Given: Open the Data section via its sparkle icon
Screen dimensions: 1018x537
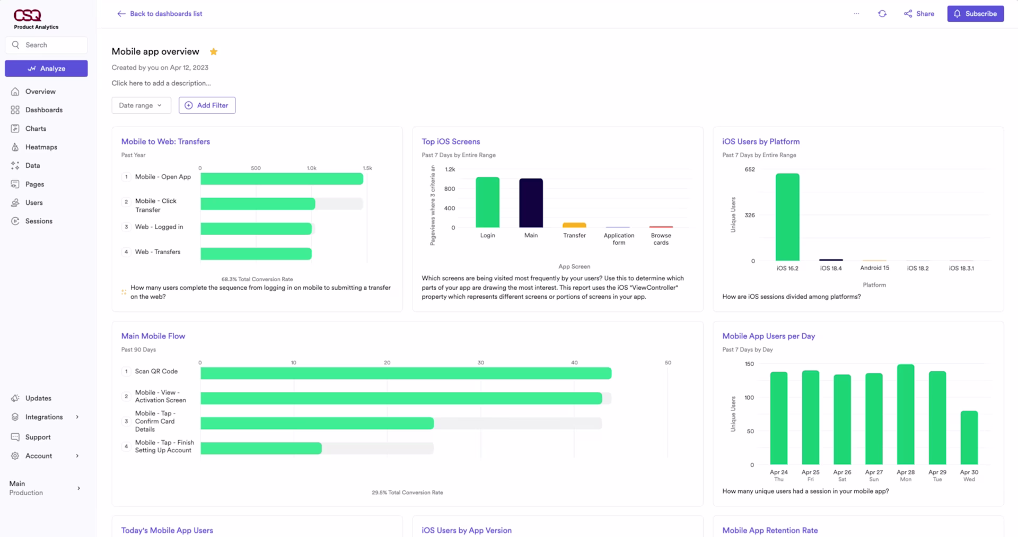Looking at the screenshot, I should (15, 165).
